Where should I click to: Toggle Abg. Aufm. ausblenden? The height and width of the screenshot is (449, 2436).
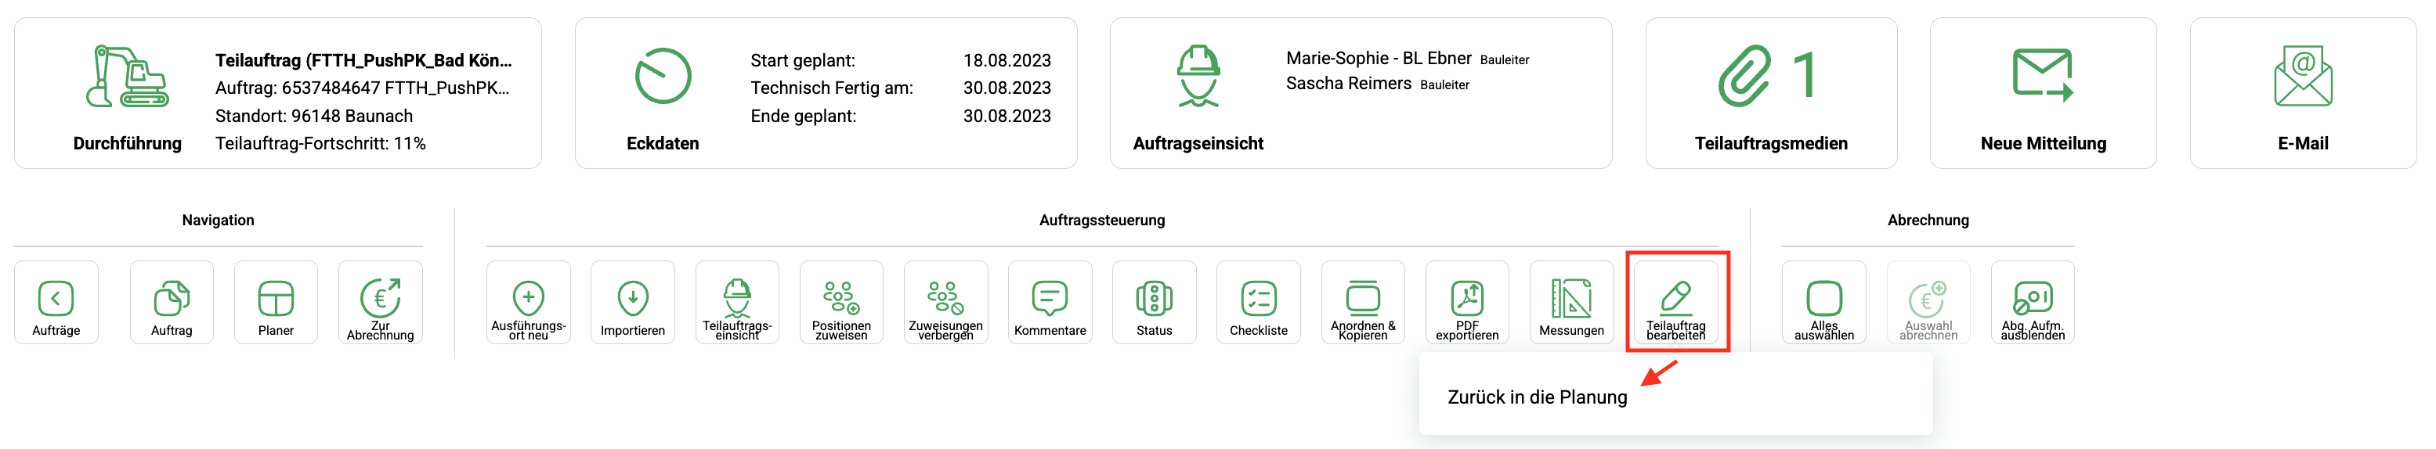click(2032, 300)
